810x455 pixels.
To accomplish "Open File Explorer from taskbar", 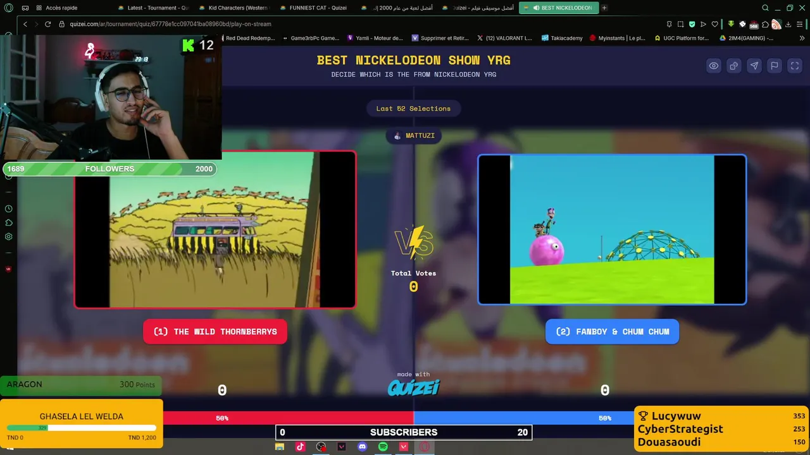I will pyautogui.click(x=280, y=447).
